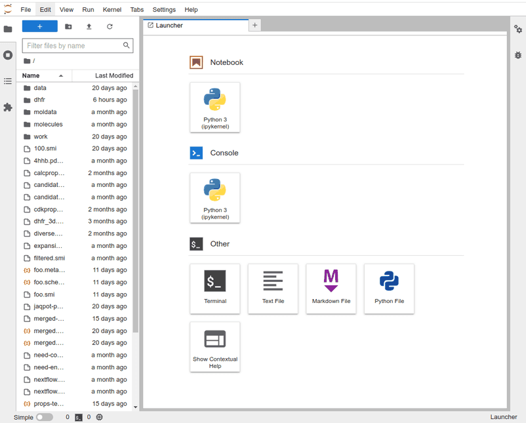Open the View menu
Image resolution: width=526 pixels, height=423 pixels.
click(x=66, y=9)
